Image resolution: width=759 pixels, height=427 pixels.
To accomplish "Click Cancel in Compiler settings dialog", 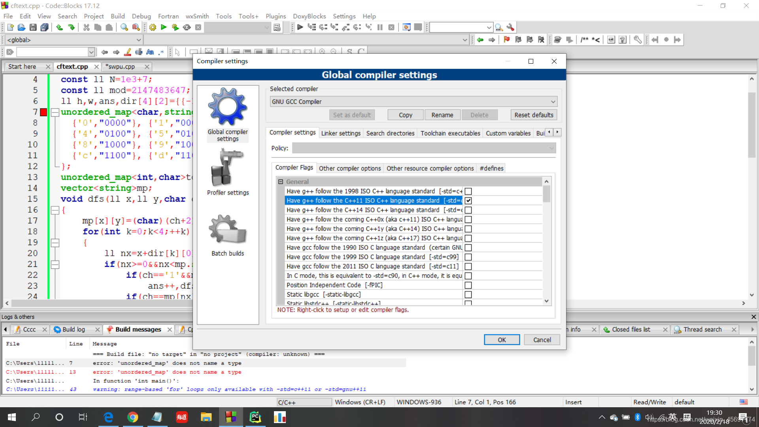I will pyautogui.click(x=542, y=340).
